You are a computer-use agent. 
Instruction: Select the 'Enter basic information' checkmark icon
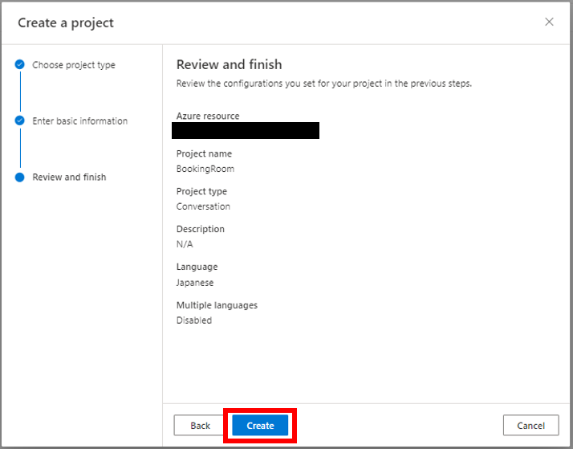pos(20,120)
